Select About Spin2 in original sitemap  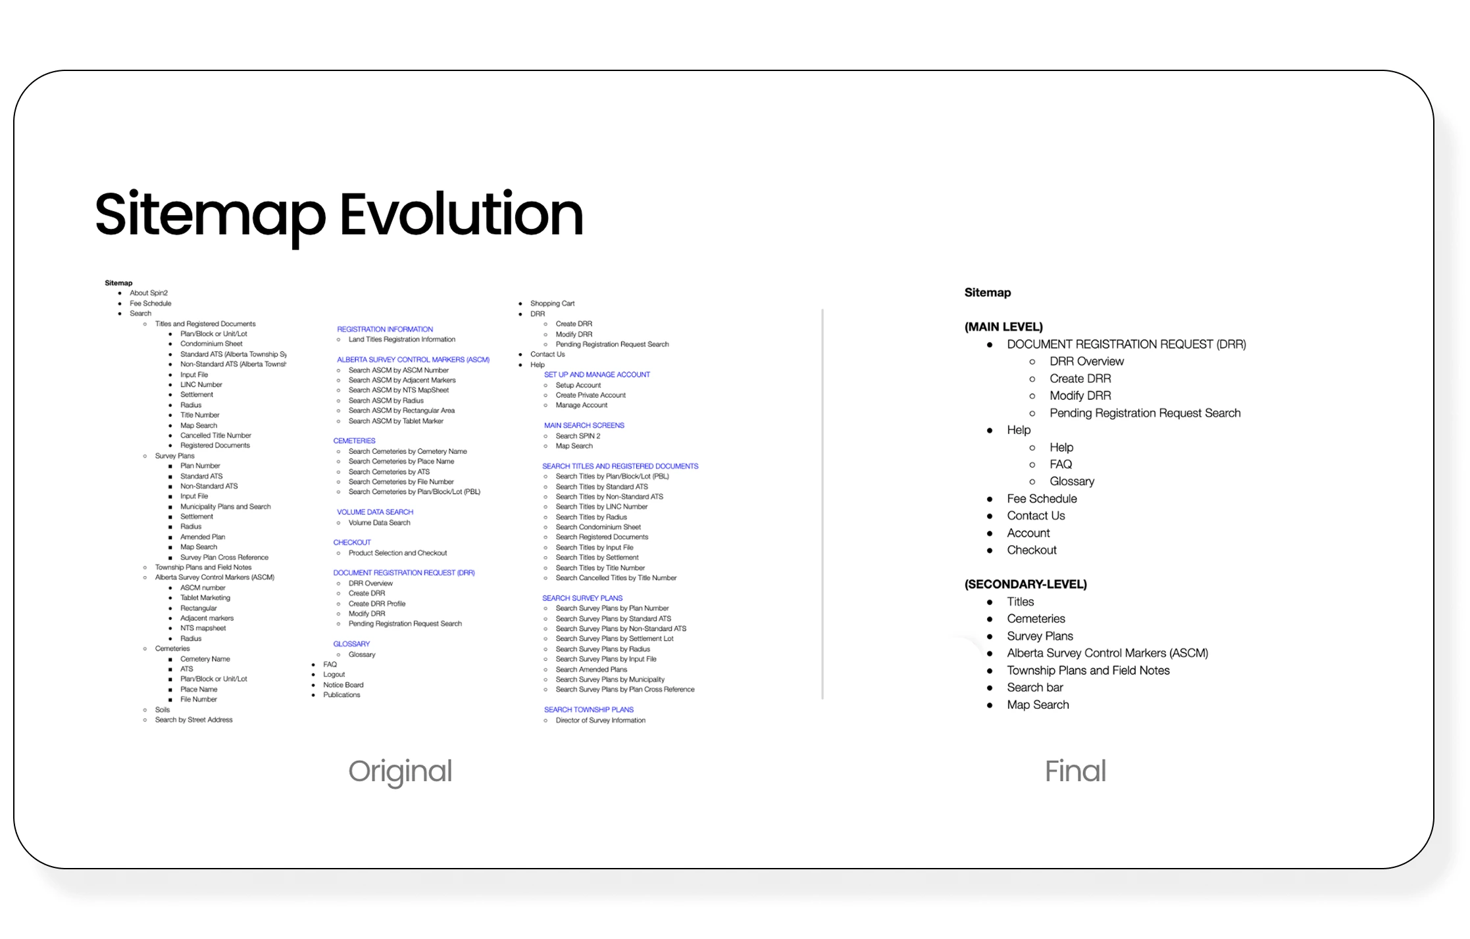point(148,293)
